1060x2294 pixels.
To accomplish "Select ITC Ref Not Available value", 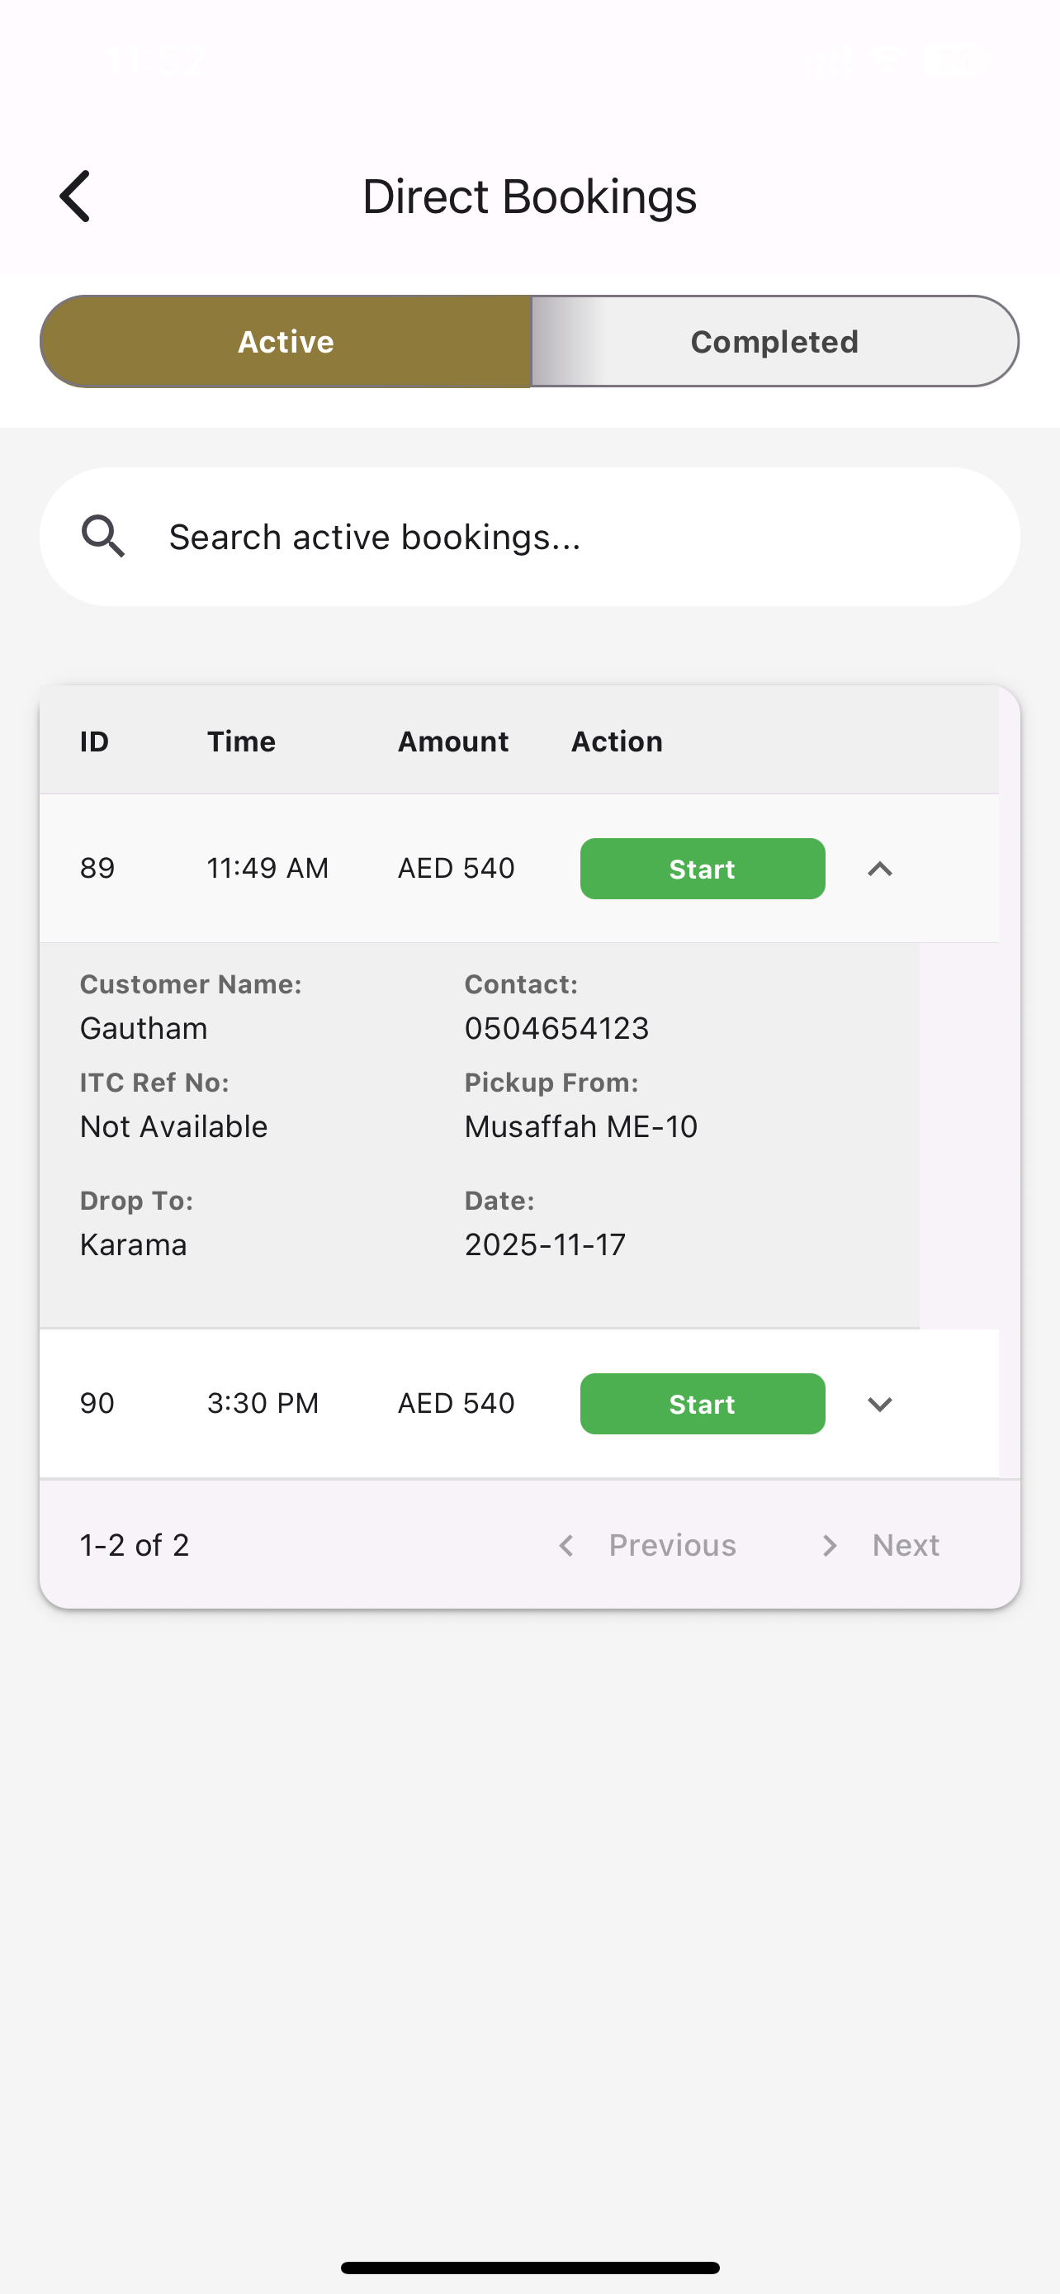I will click(173, 1126).
